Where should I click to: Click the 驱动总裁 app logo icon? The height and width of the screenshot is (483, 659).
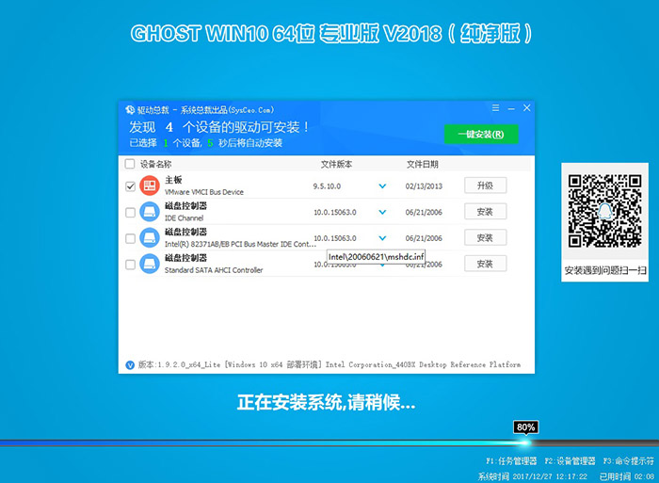tap(130, 110)
